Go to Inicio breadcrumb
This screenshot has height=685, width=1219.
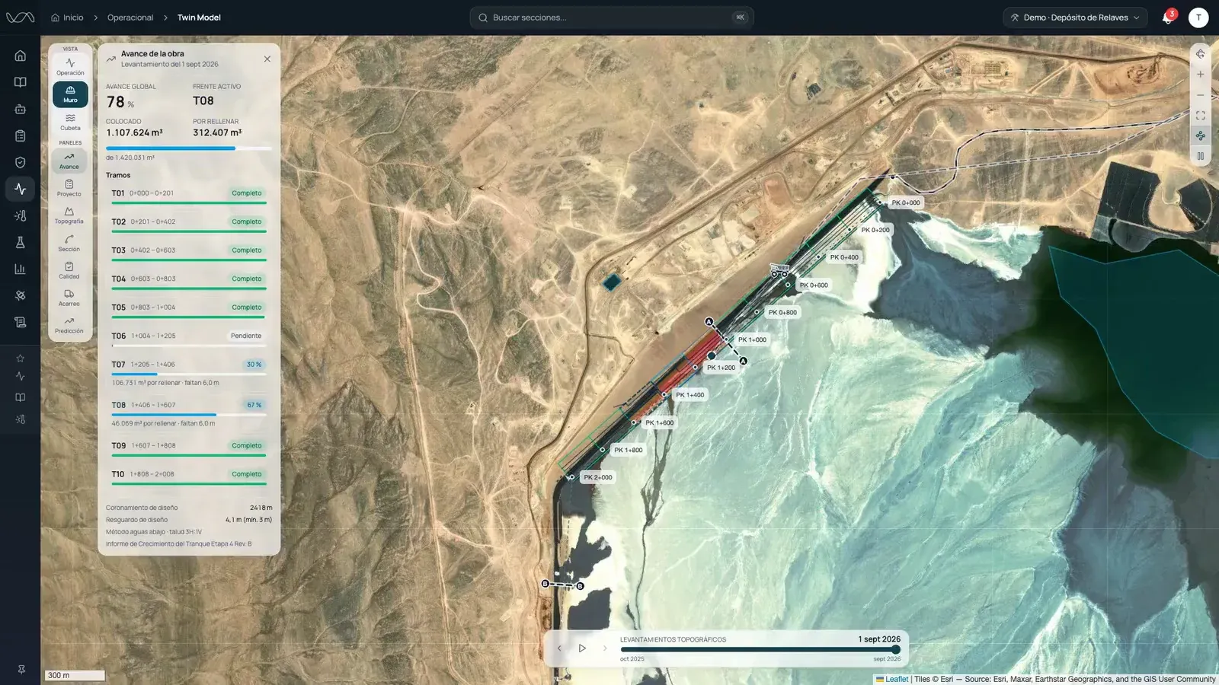[67, 18]
